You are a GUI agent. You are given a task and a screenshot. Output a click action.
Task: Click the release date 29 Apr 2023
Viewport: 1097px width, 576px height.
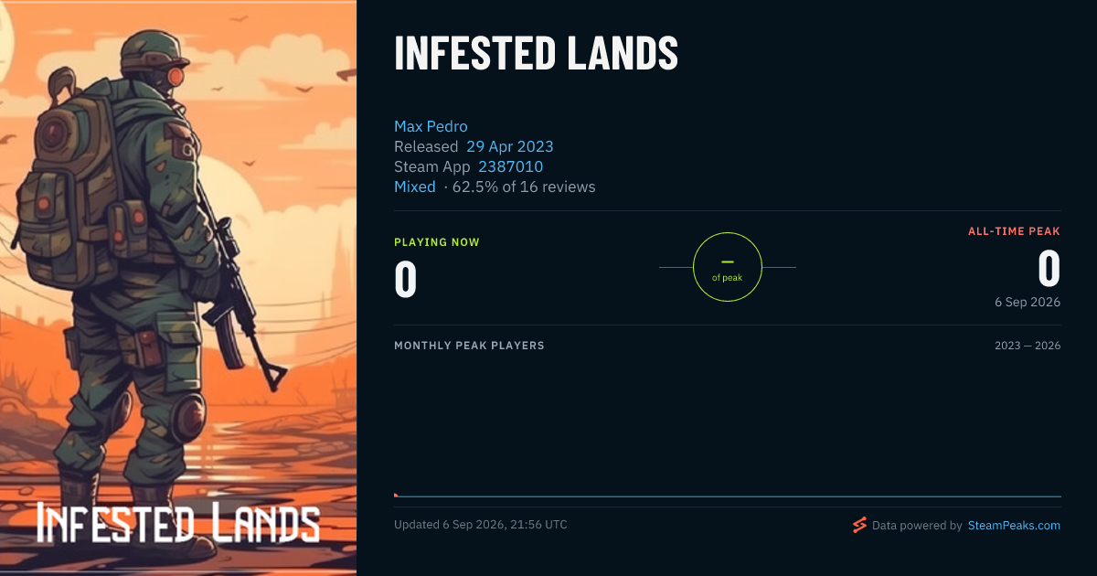pos(510,146)
